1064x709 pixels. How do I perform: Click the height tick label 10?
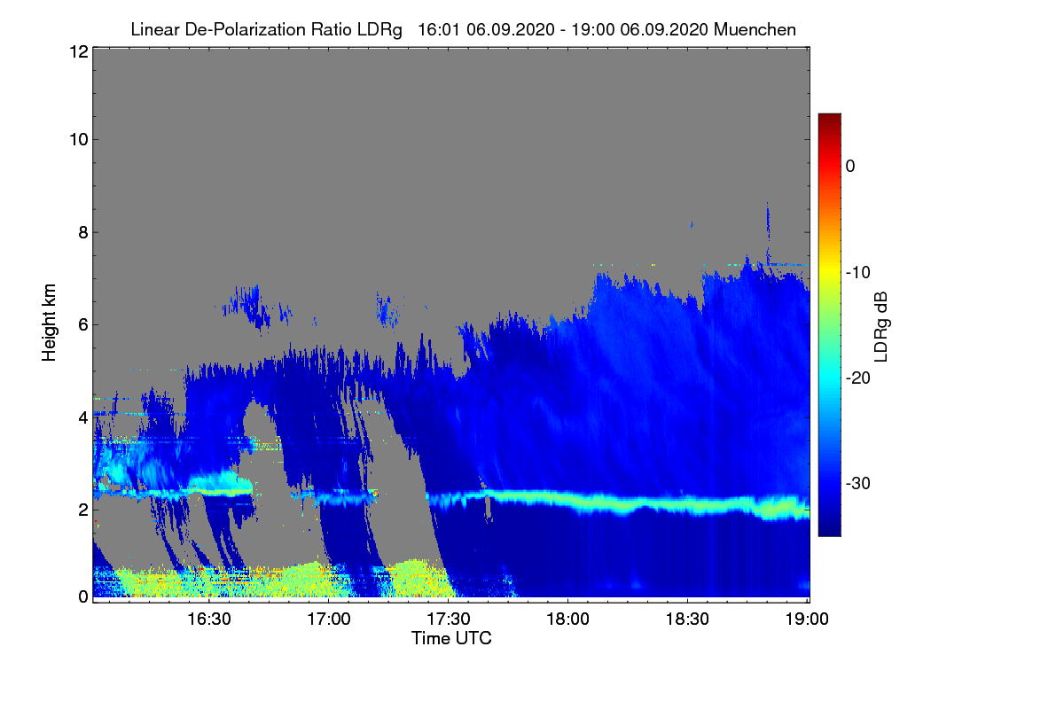click(x=77, y=139)
